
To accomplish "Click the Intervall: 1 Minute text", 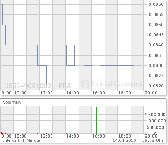I will coord(21,140).
